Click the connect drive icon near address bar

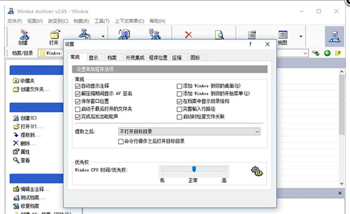pos(316,53)
